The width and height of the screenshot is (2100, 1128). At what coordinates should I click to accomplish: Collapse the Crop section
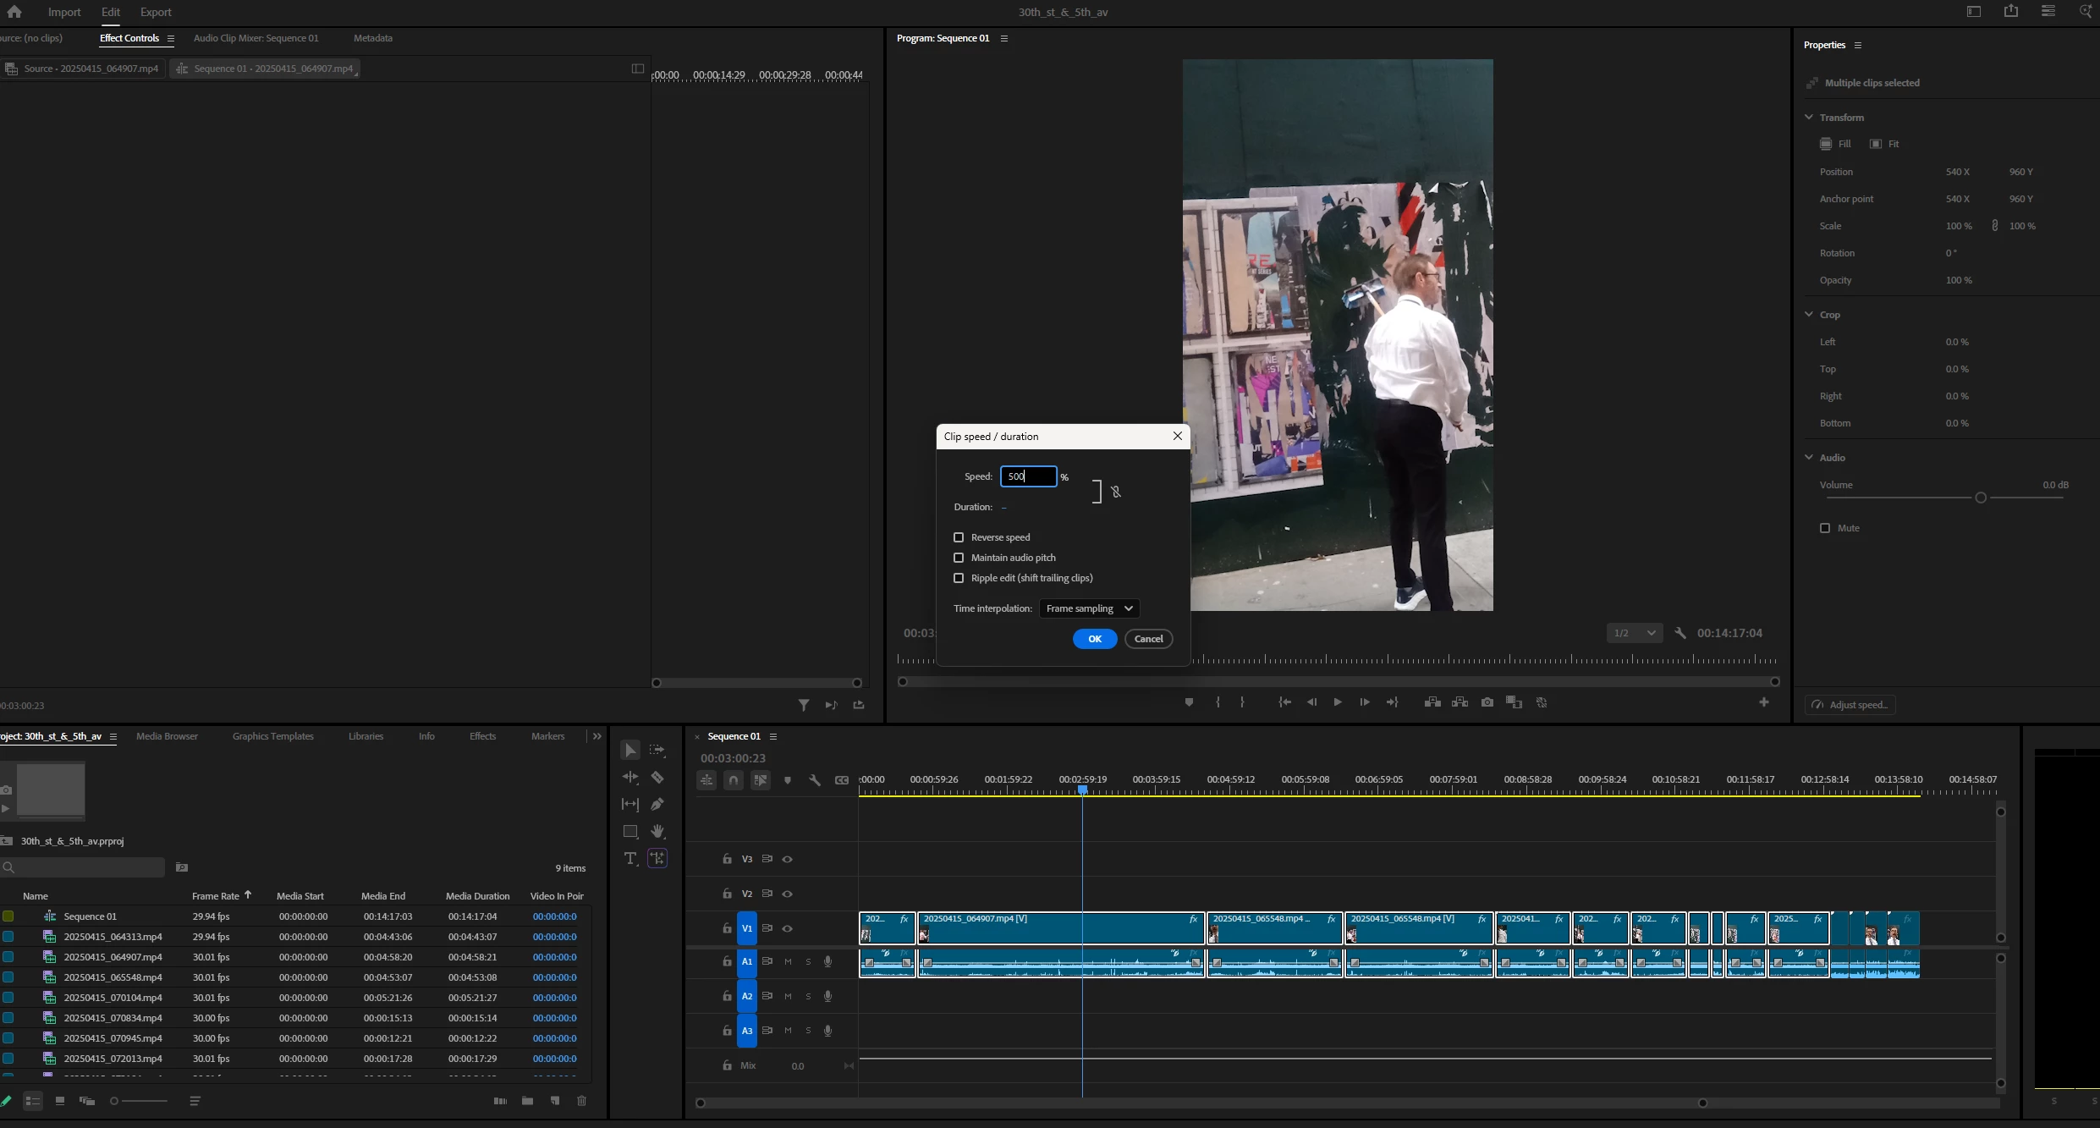tap(1809, 315)
